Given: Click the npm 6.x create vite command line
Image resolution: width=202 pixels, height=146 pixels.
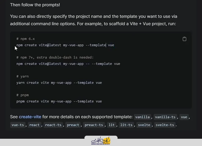Looking at the screenshot, I should click(x=65, y=45).
